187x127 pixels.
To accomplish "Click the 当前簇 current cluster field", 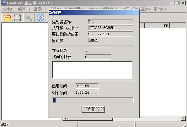I will 110,41.
